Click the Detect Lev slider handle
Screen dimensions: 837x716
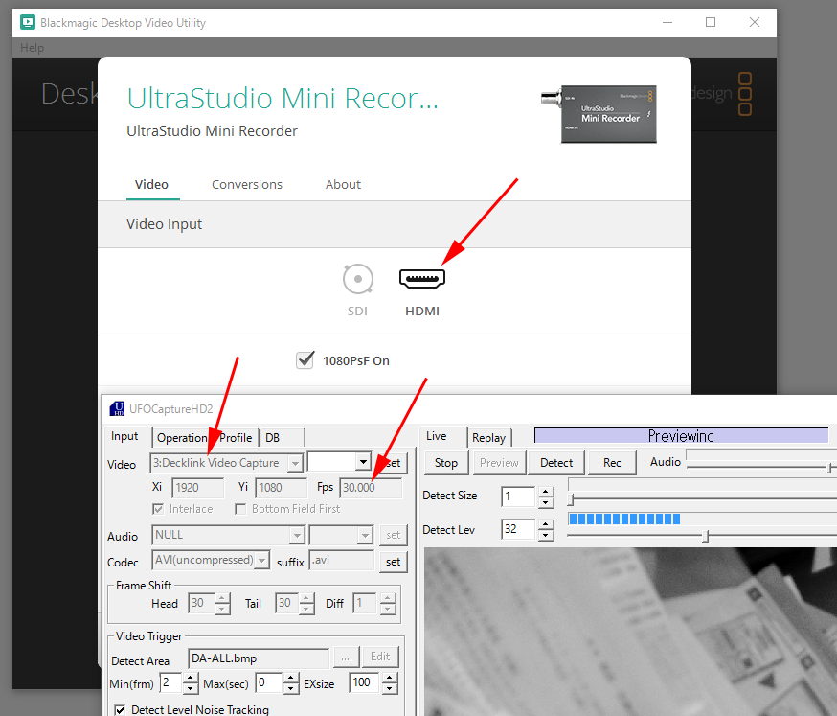tap(705, 536)
